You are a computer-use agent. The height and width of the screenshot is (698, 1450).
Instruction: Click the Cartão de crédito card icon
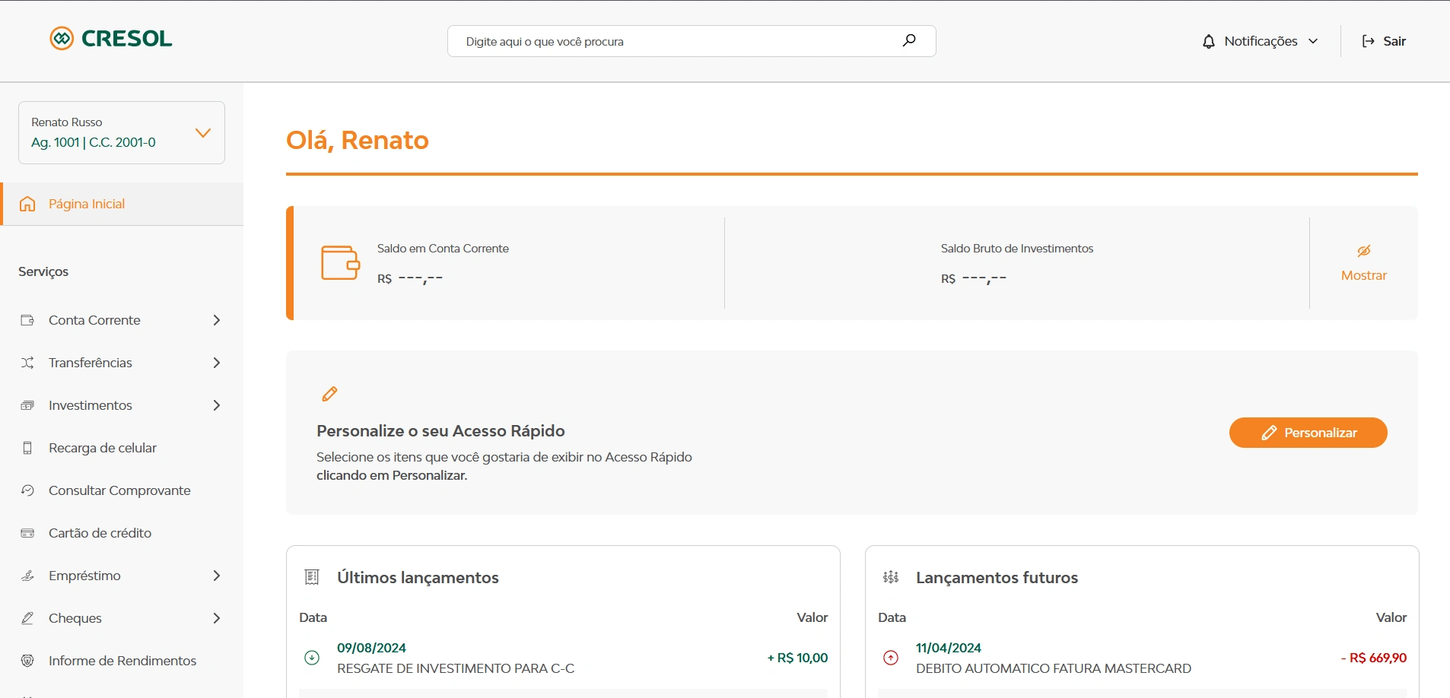point(27,533)
